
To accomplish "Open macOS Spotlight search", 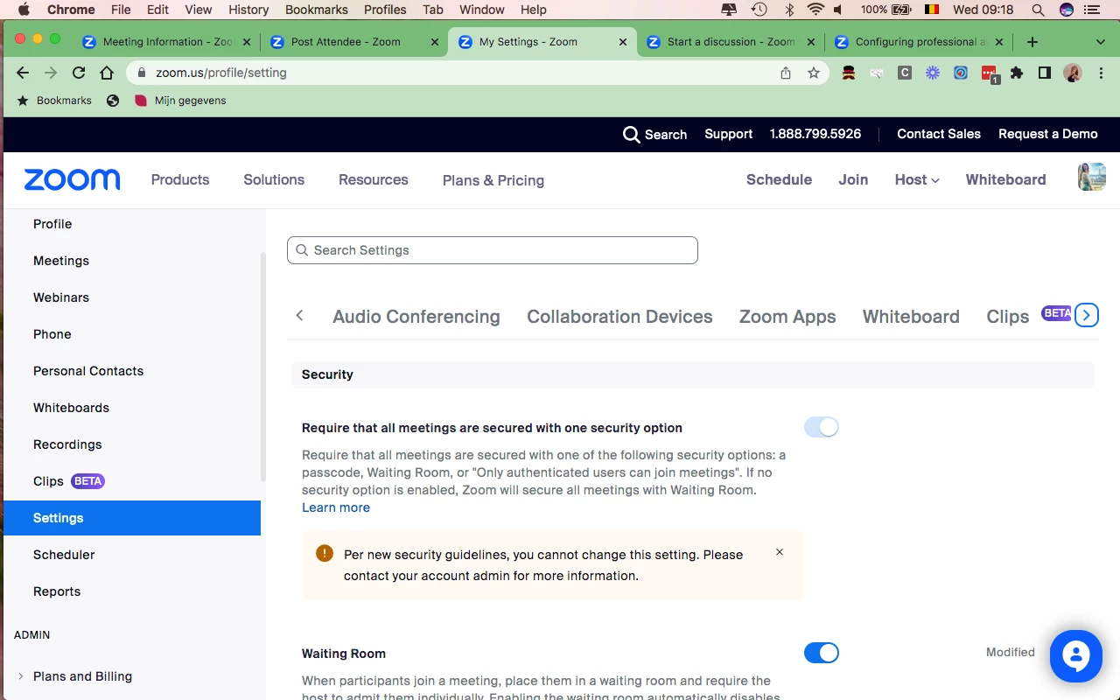I will [1038, 10].
